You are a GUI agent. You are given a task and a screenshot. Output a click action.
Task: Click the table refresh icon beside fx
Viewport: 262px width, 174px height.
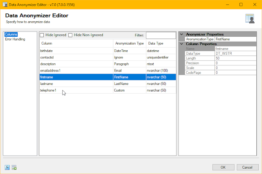tap(14, 167)
